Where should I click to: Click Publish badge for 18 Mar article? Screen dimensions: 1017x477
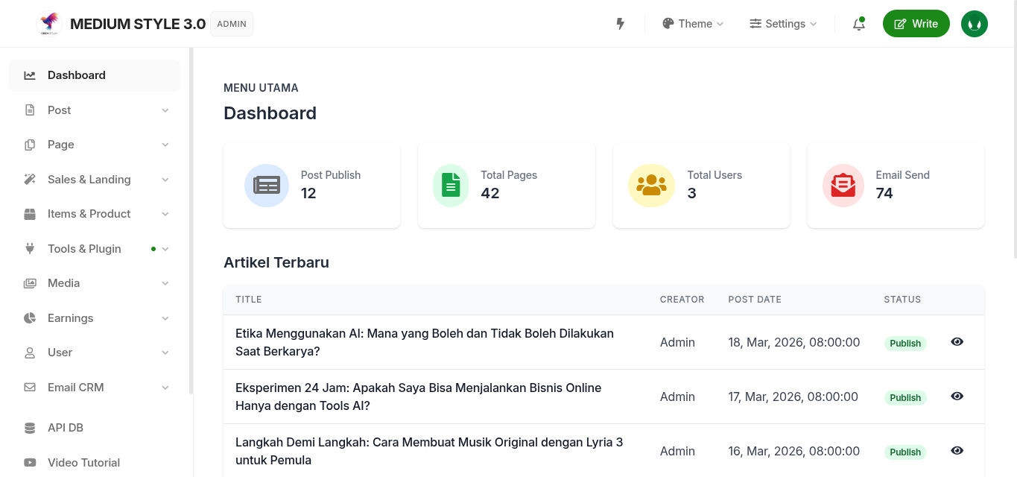905,344
